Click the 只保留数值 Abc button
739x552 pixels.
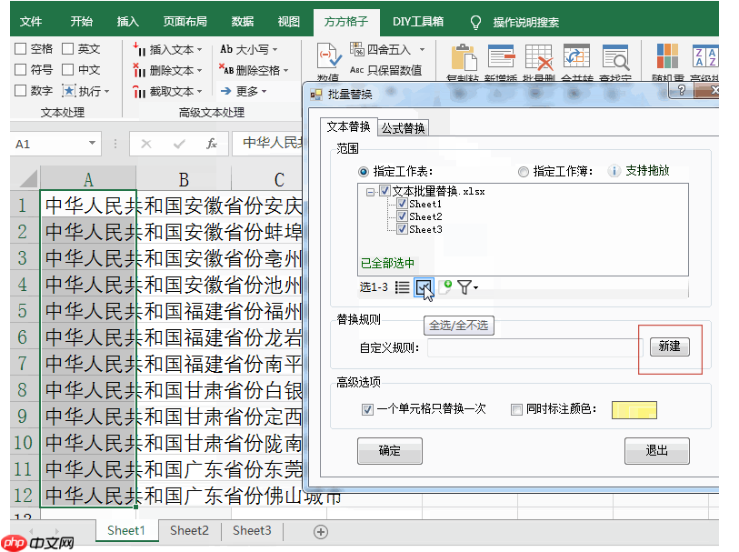click(385, 70)
